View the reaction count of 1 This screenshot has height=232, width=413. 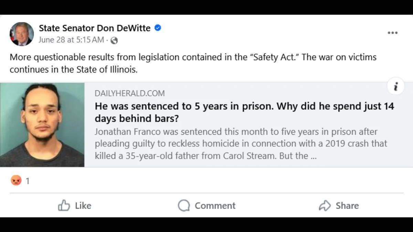coord(28,181)
